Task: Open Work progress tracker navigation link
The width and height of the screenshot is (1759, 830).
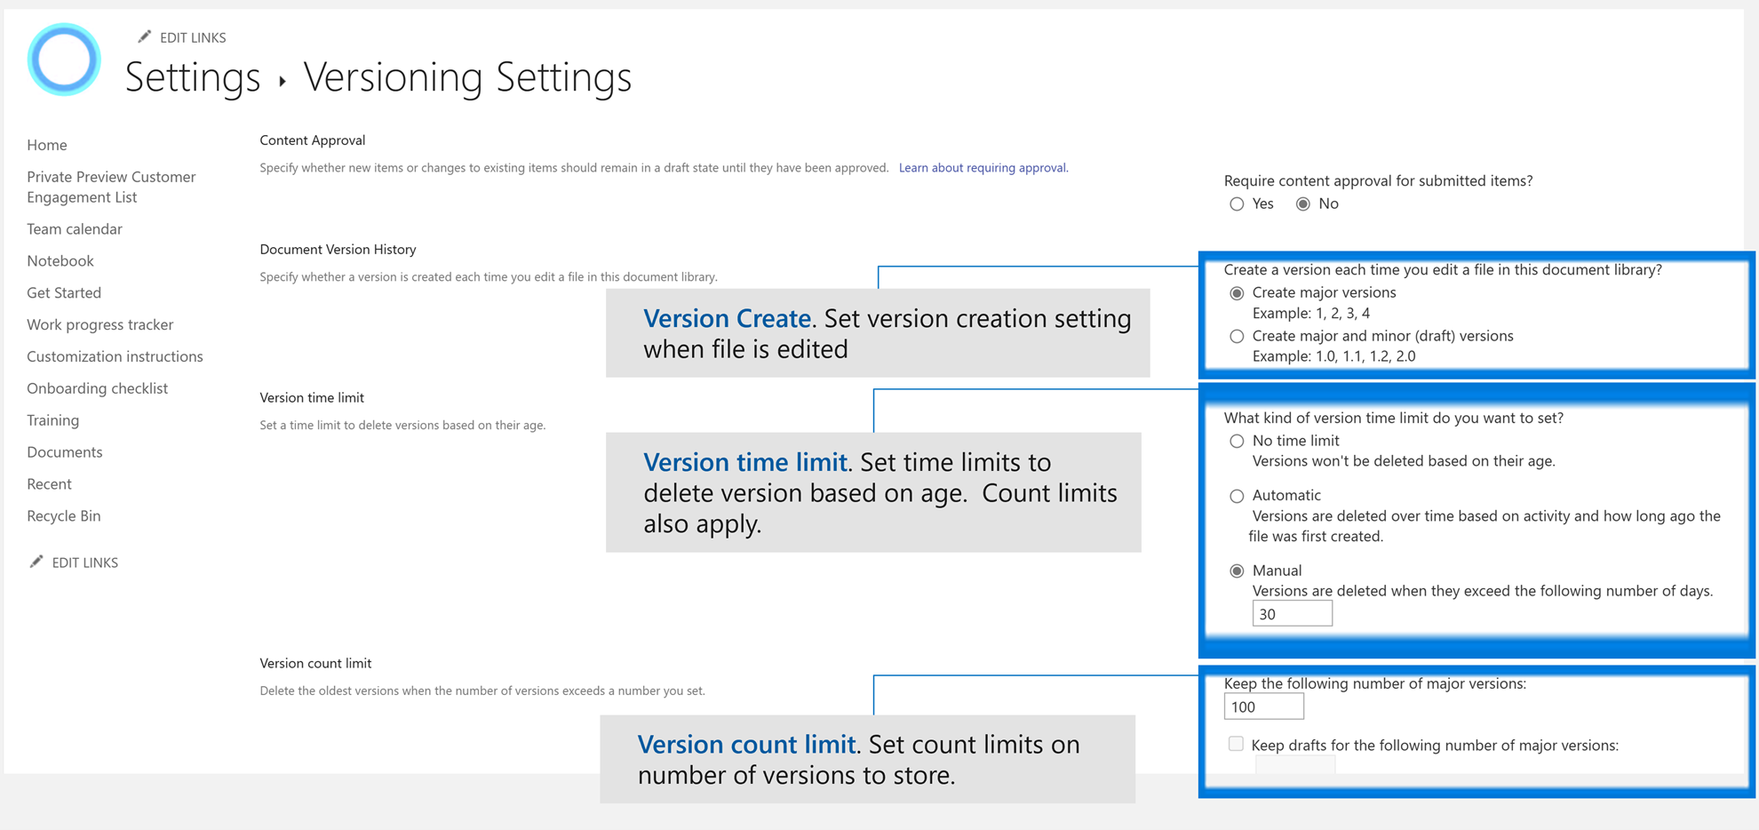Action: point(100,325)
